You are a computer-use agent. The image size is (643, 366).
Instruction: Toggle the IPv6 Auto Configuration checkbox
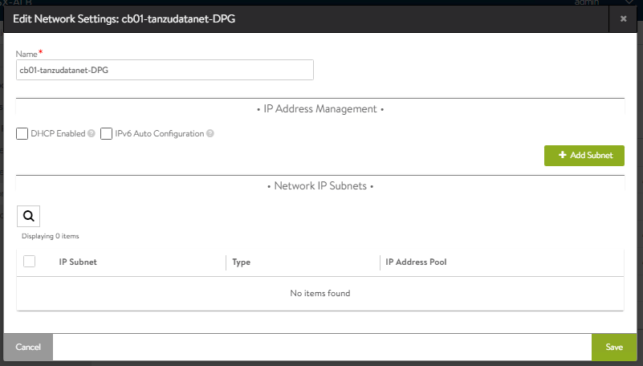pyautogui.click(x=106, y=134)
